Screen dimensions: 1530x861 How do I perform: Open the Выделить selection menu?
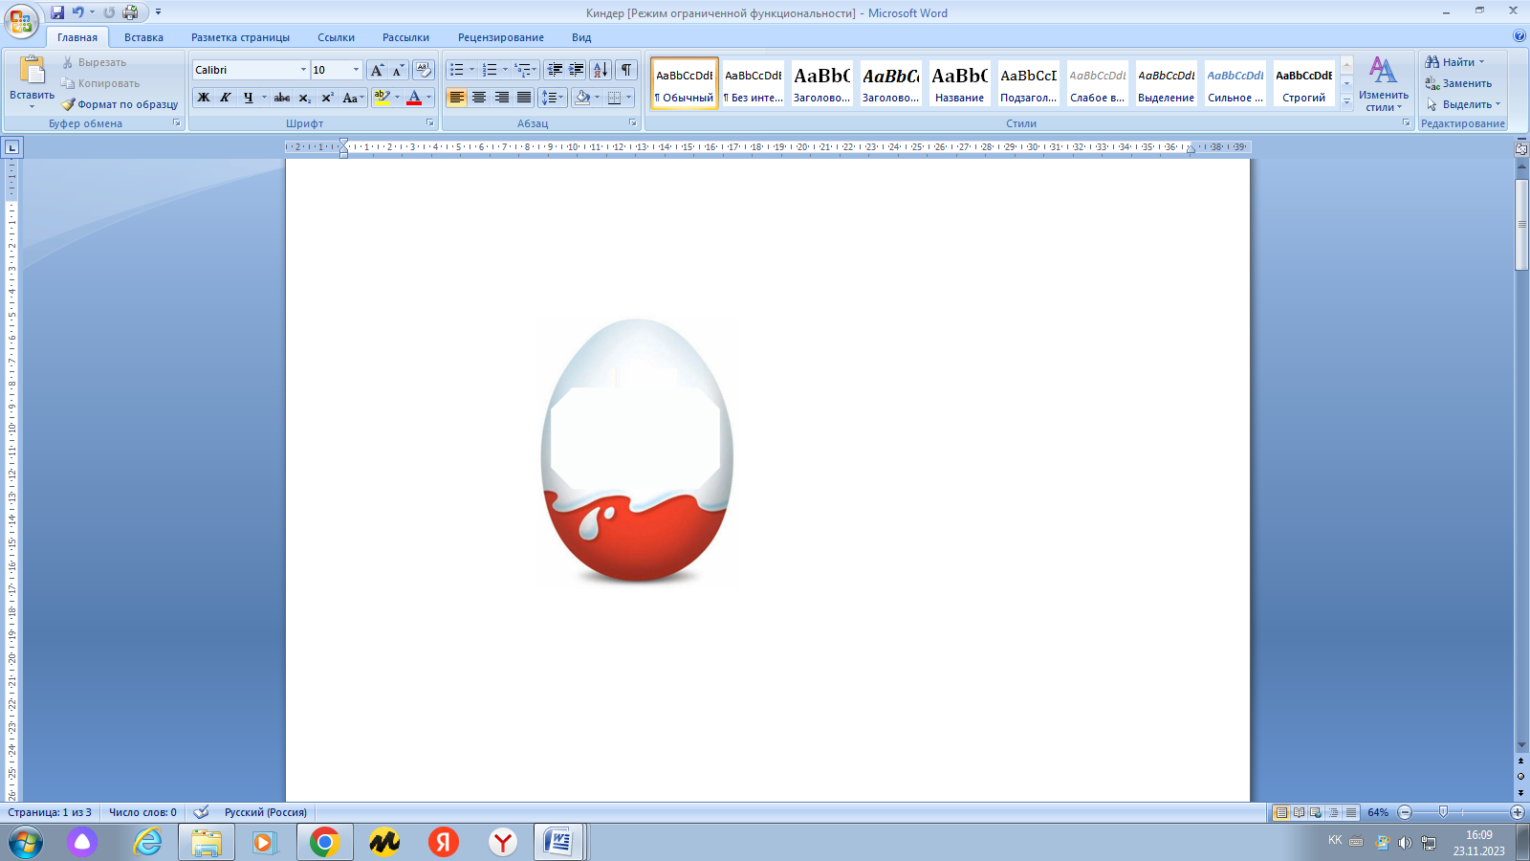point(1463,104)
